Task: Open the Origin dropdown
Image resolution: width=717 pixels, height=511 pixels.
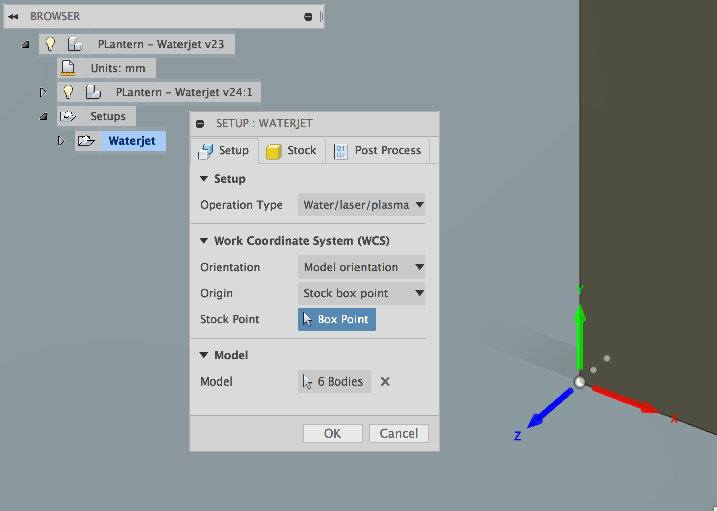Action: [x=362, y=293]
